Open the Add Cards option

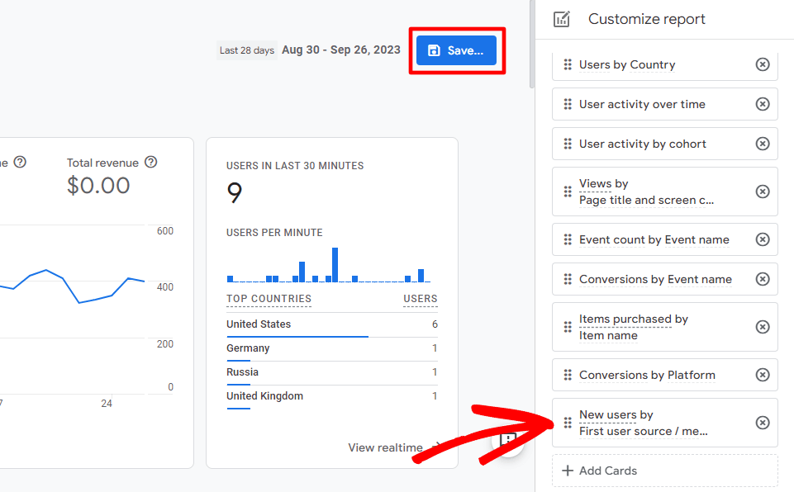[600, 471]
